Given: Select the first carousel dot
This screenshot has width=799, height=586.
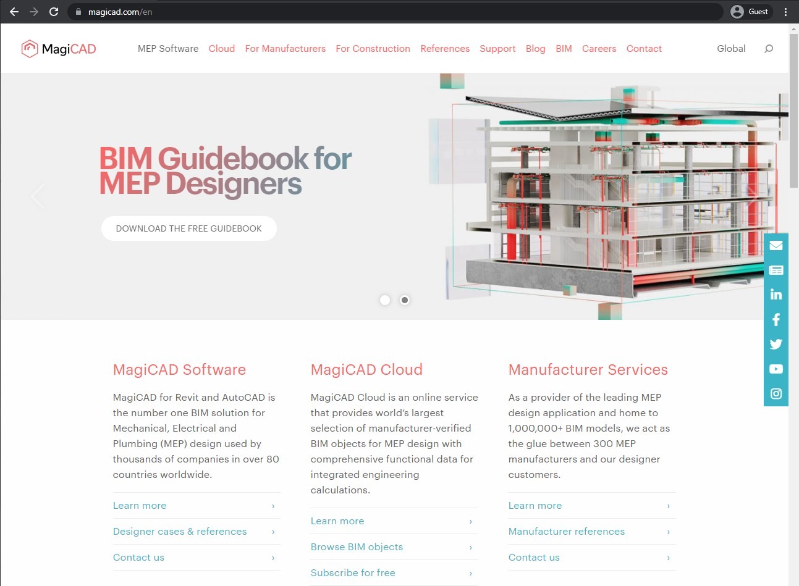Looking at the screenshot, I should [x=385, y=300].
